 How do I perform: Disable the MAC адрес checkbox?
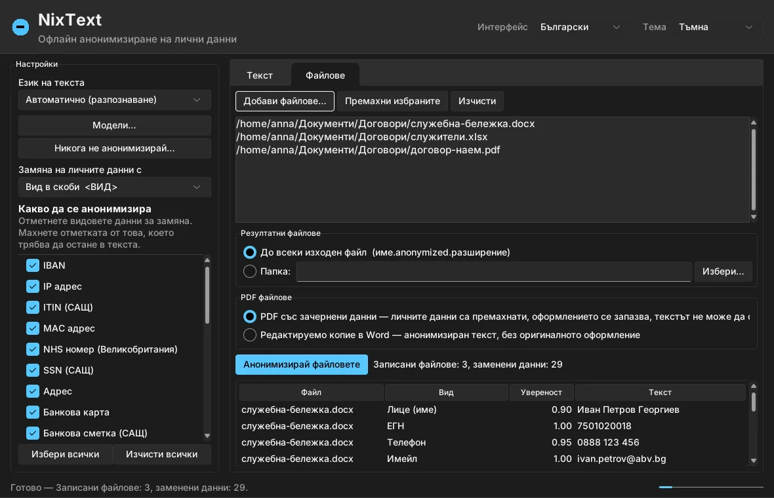tap(33, 328)
